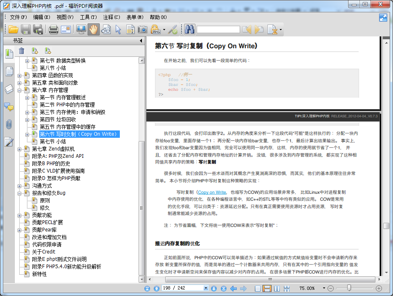Print the document via printer icon

click(54, 29)
